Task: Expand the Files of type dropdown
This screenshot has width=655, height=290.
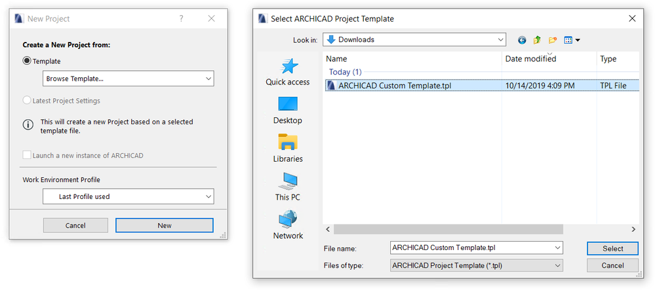Action: click(x=475, y=265)
